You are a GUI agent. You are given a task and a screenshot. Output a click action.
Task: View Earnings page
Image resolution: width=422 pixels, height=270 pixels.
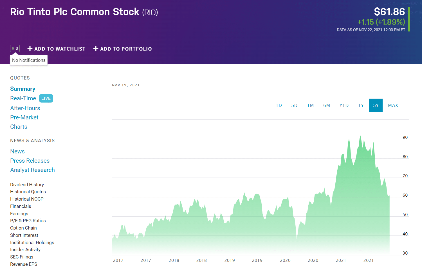[x=19, y=214]
